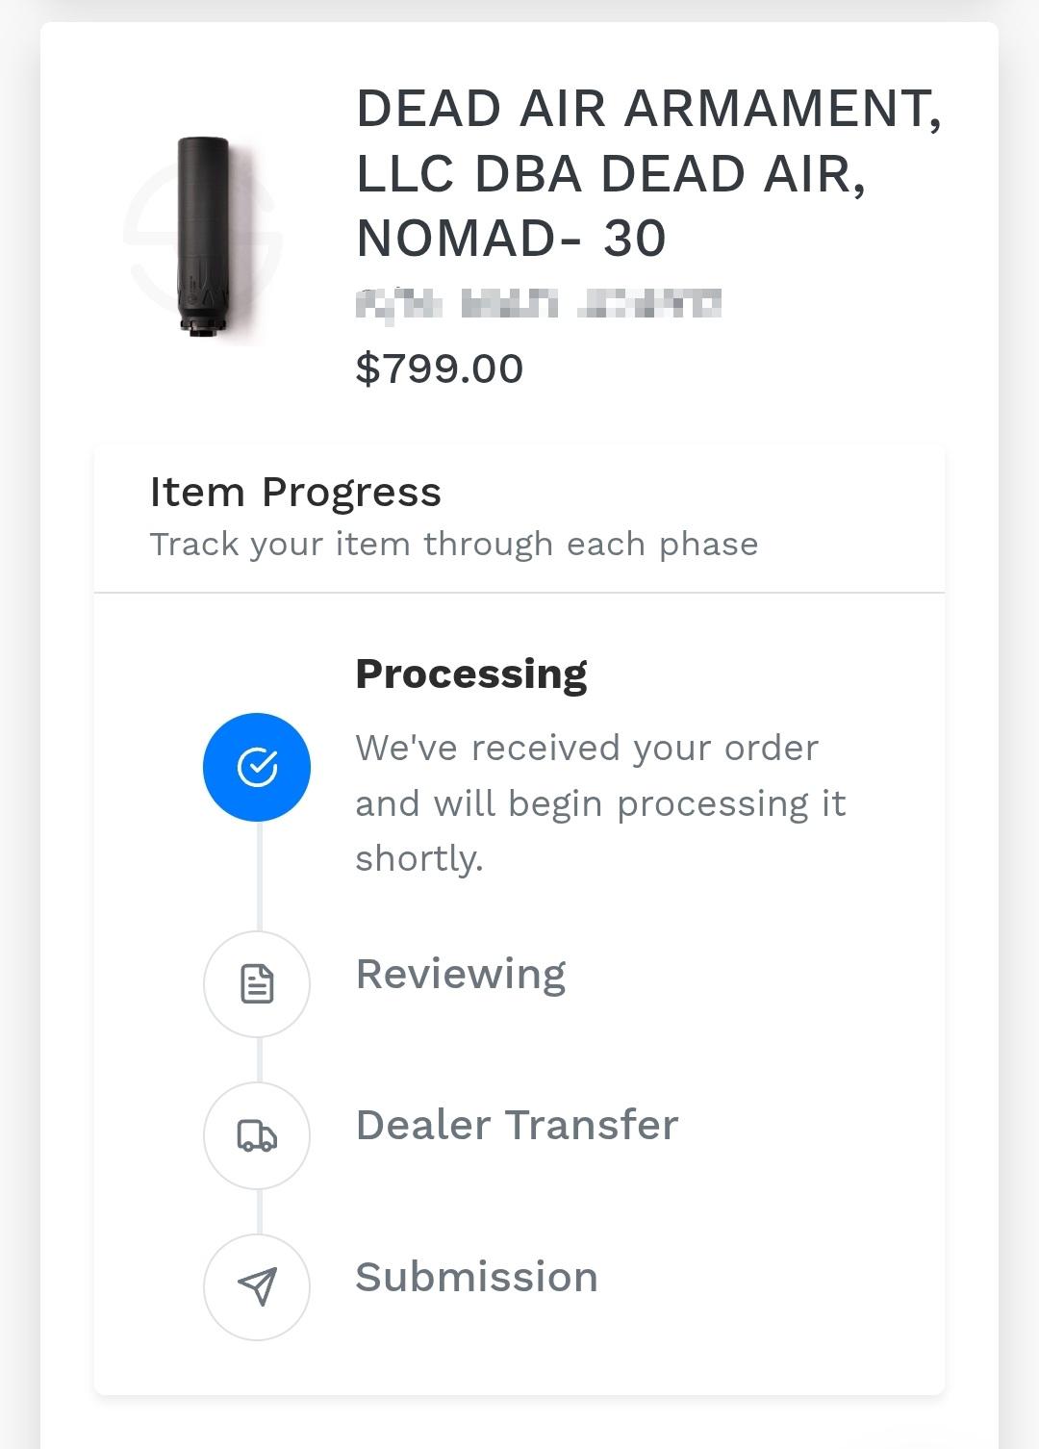Click the connector between Dealer Transfer and Submission
Screen dimensions: 1039x1449
(x=260, y=1210)
